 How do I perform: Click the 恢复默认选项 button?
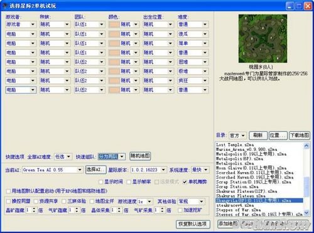[193, 224]
